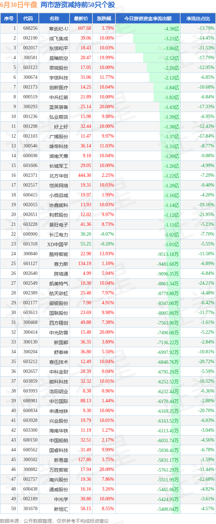
Task: Click stock code 600834
Action: point(30,411)
